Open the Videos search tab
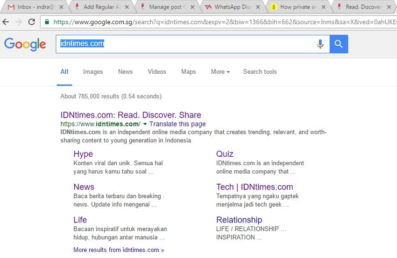This screenshot has width=397, height=258. (x=157, y=72)
